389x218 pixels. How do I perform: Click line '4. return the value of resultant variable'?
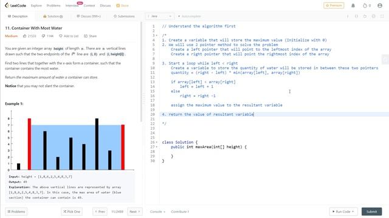click(208, 114)
